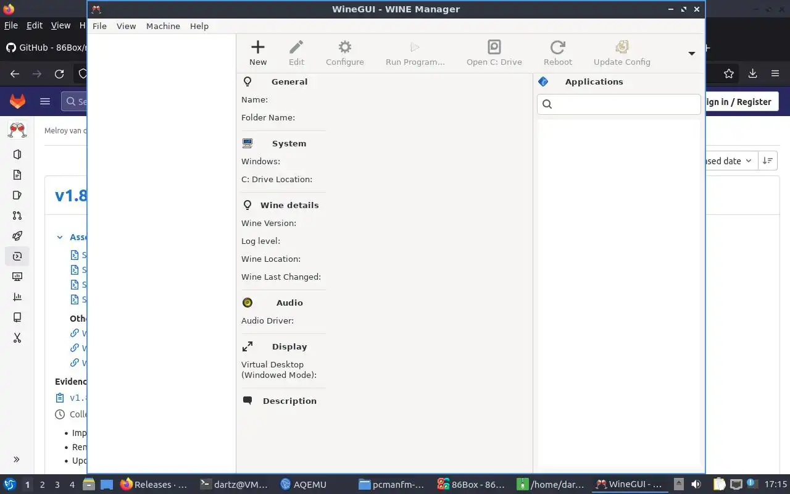The height and width of the screenshot is (494, 790).
Task: Open the WineGUI View menu
Action: click(126, 26)
